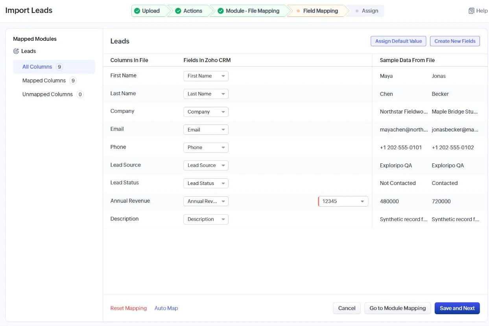Open the Company field dropdown
The image size is (489, 326).
206,112
